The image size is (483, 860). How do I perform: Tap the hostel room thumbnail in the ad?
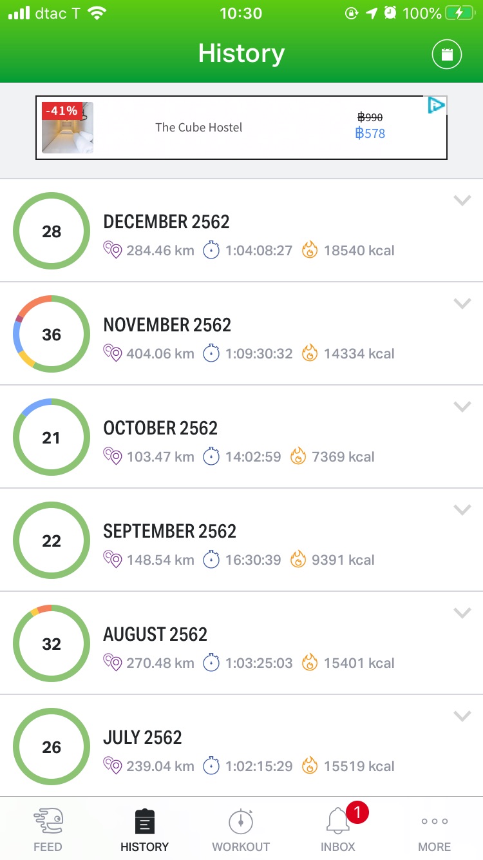(68, 128)
